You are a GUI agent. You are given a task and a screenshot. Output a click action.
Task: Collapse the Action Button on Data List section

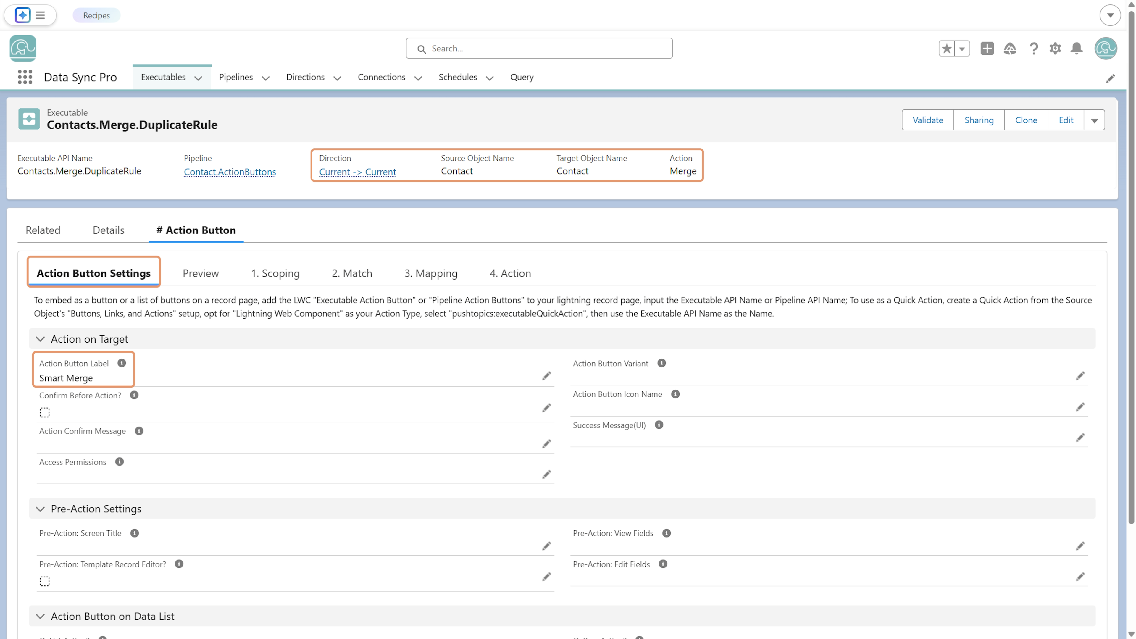(40, 617)
